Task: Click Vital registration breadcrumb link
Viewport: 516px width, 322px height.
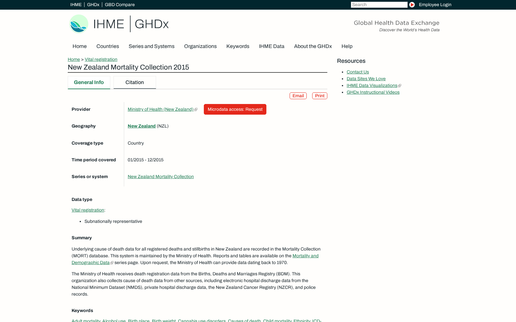Action: [x=101, y=59]
